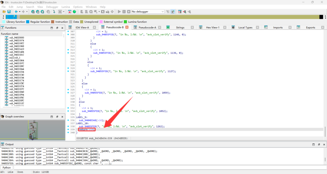
Task: Click the blue Jump back arrow
Action: 16,12
